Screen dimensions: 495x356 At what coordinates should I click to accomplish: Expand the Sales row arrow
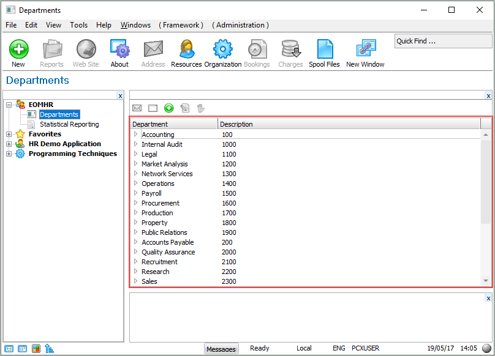[x=136, y=281]
